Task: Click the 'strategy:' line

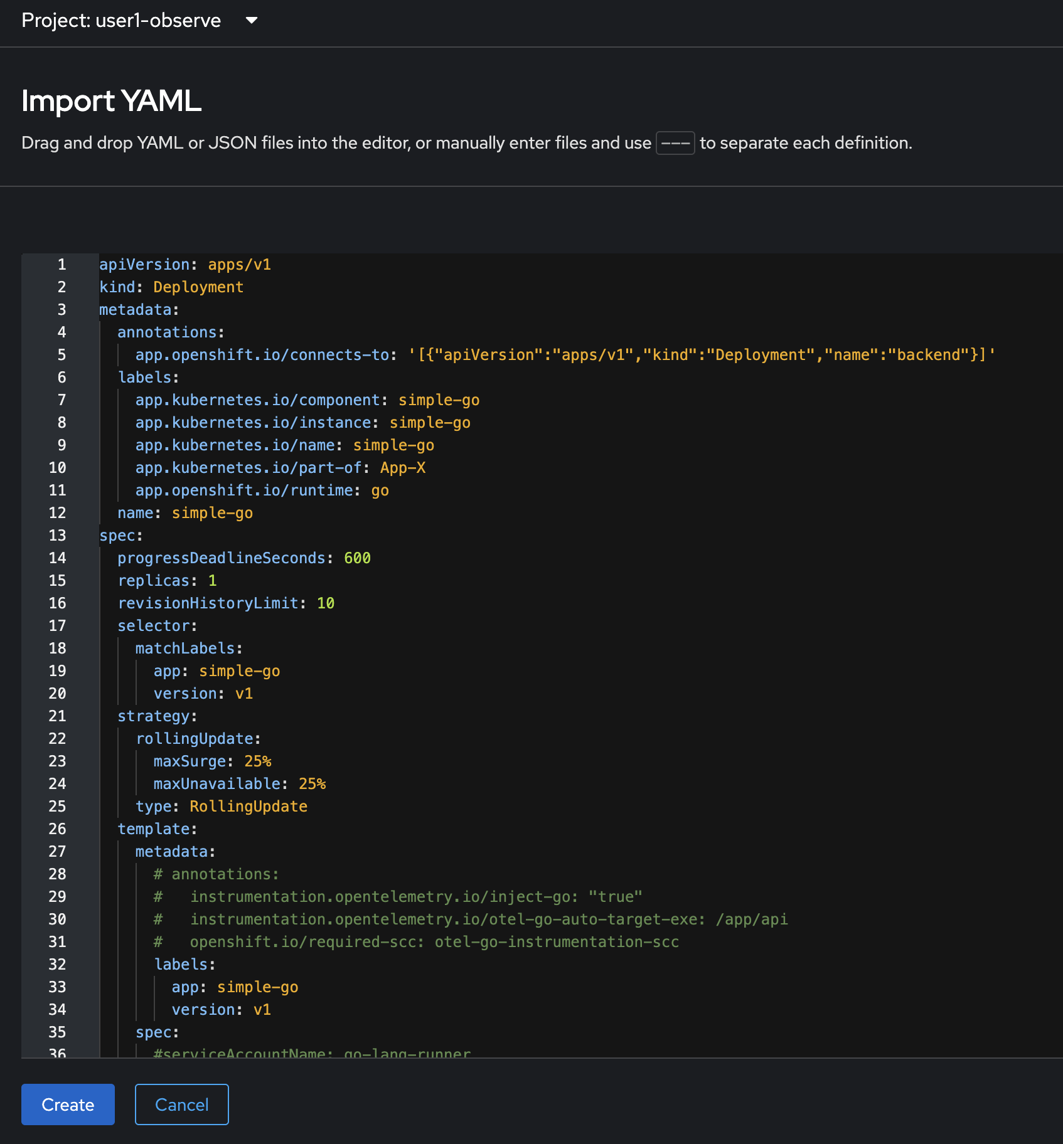Action: click(158, 716)
